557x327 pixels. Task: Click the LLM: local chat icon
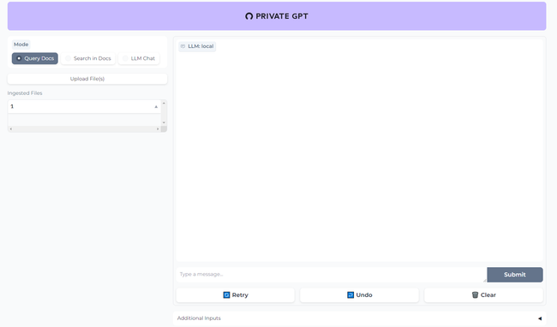pyautogui.click(x=183, y=46)
